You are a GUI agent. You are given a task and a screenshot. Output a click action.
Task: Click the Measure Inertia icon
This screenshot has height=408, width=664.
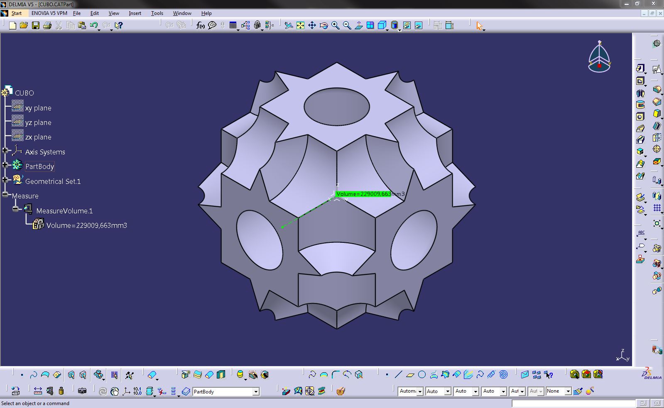pyautogui.click(x=61, y=391)
